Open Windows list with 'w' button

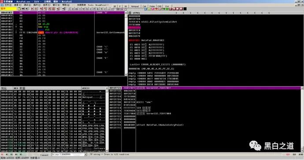coord(83,9)
